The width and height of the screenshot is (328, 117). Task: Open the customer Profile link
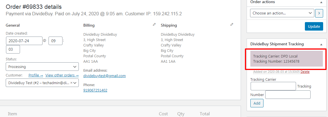(36, 75)
